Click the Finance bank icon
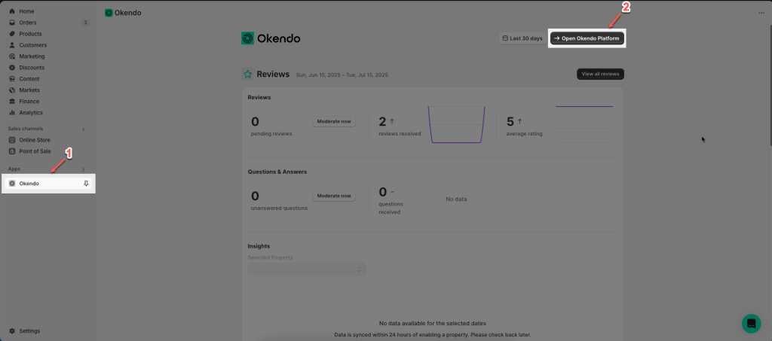The height and width of the screenshot is (341, 772). (12, 101)
